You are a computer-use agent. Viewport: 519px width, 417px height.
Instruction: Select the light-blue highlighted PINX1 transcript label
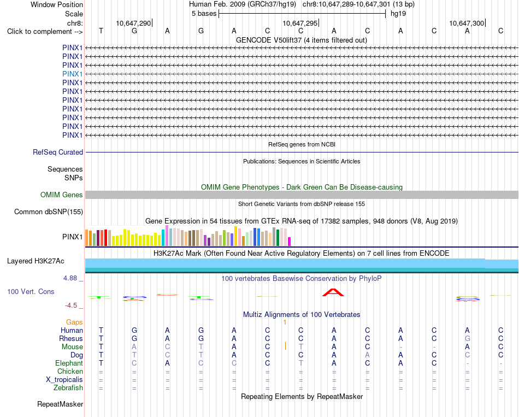72,74
